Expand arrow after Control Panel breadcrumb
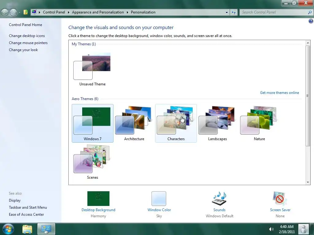 point(68,12)
